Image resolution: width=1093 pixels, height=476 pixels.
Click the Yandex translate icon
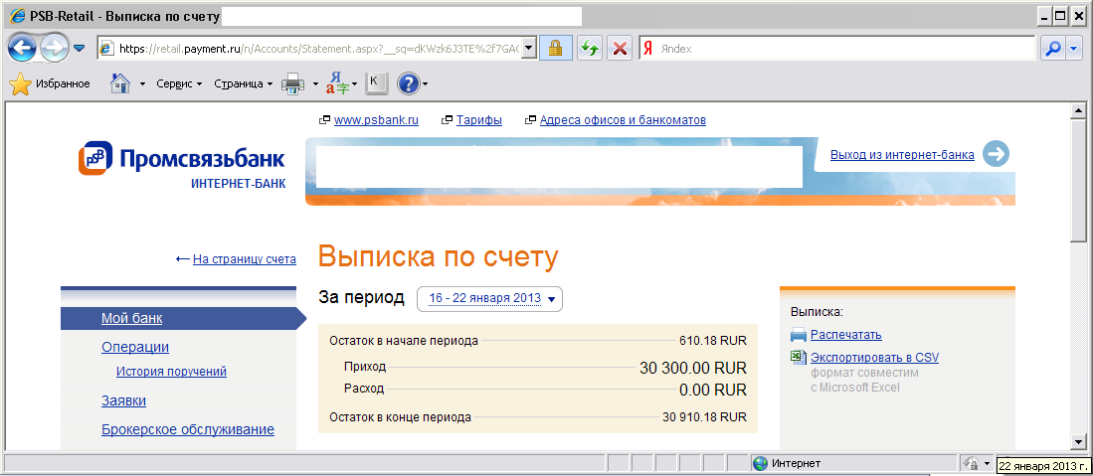pyautogui.click(x=339, y=83)
